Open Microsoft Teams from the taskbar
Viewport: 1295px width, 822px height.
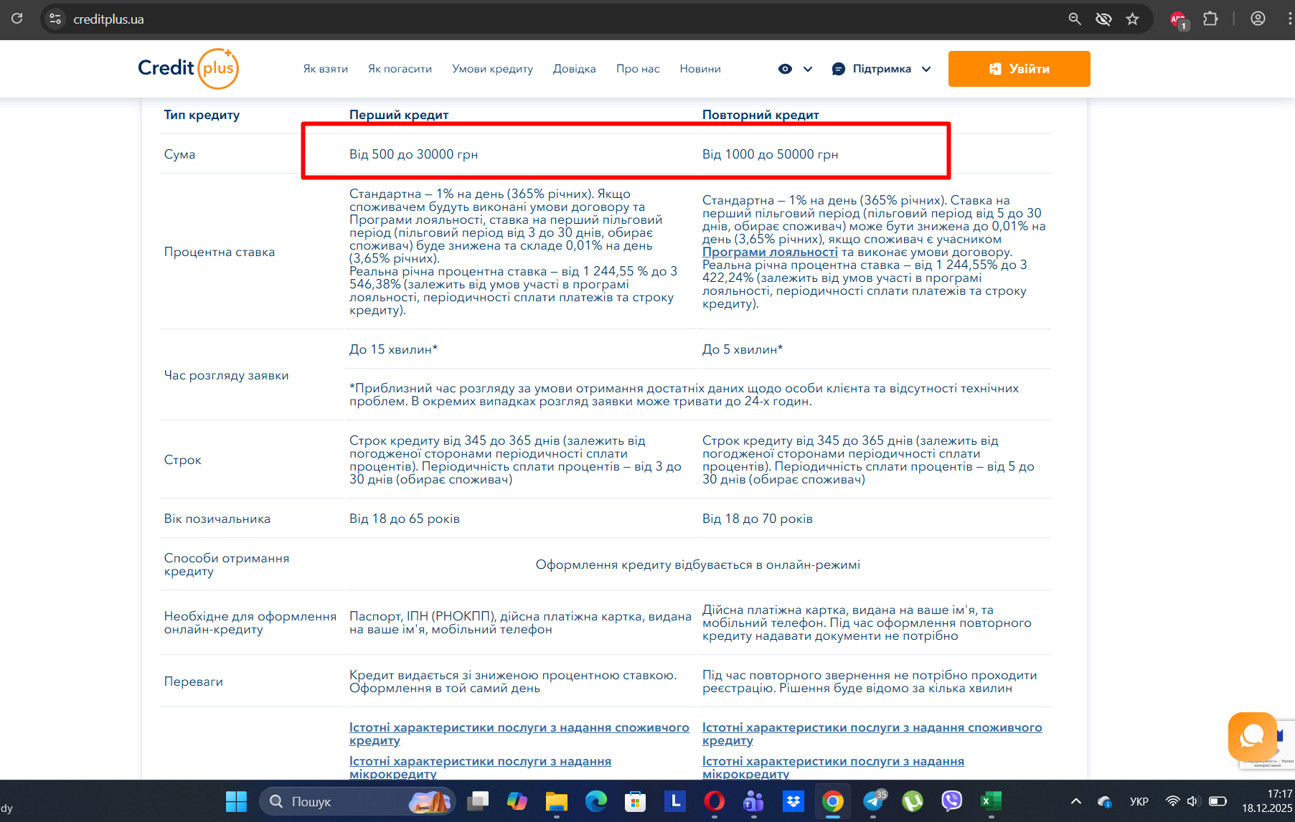point(753,801)
